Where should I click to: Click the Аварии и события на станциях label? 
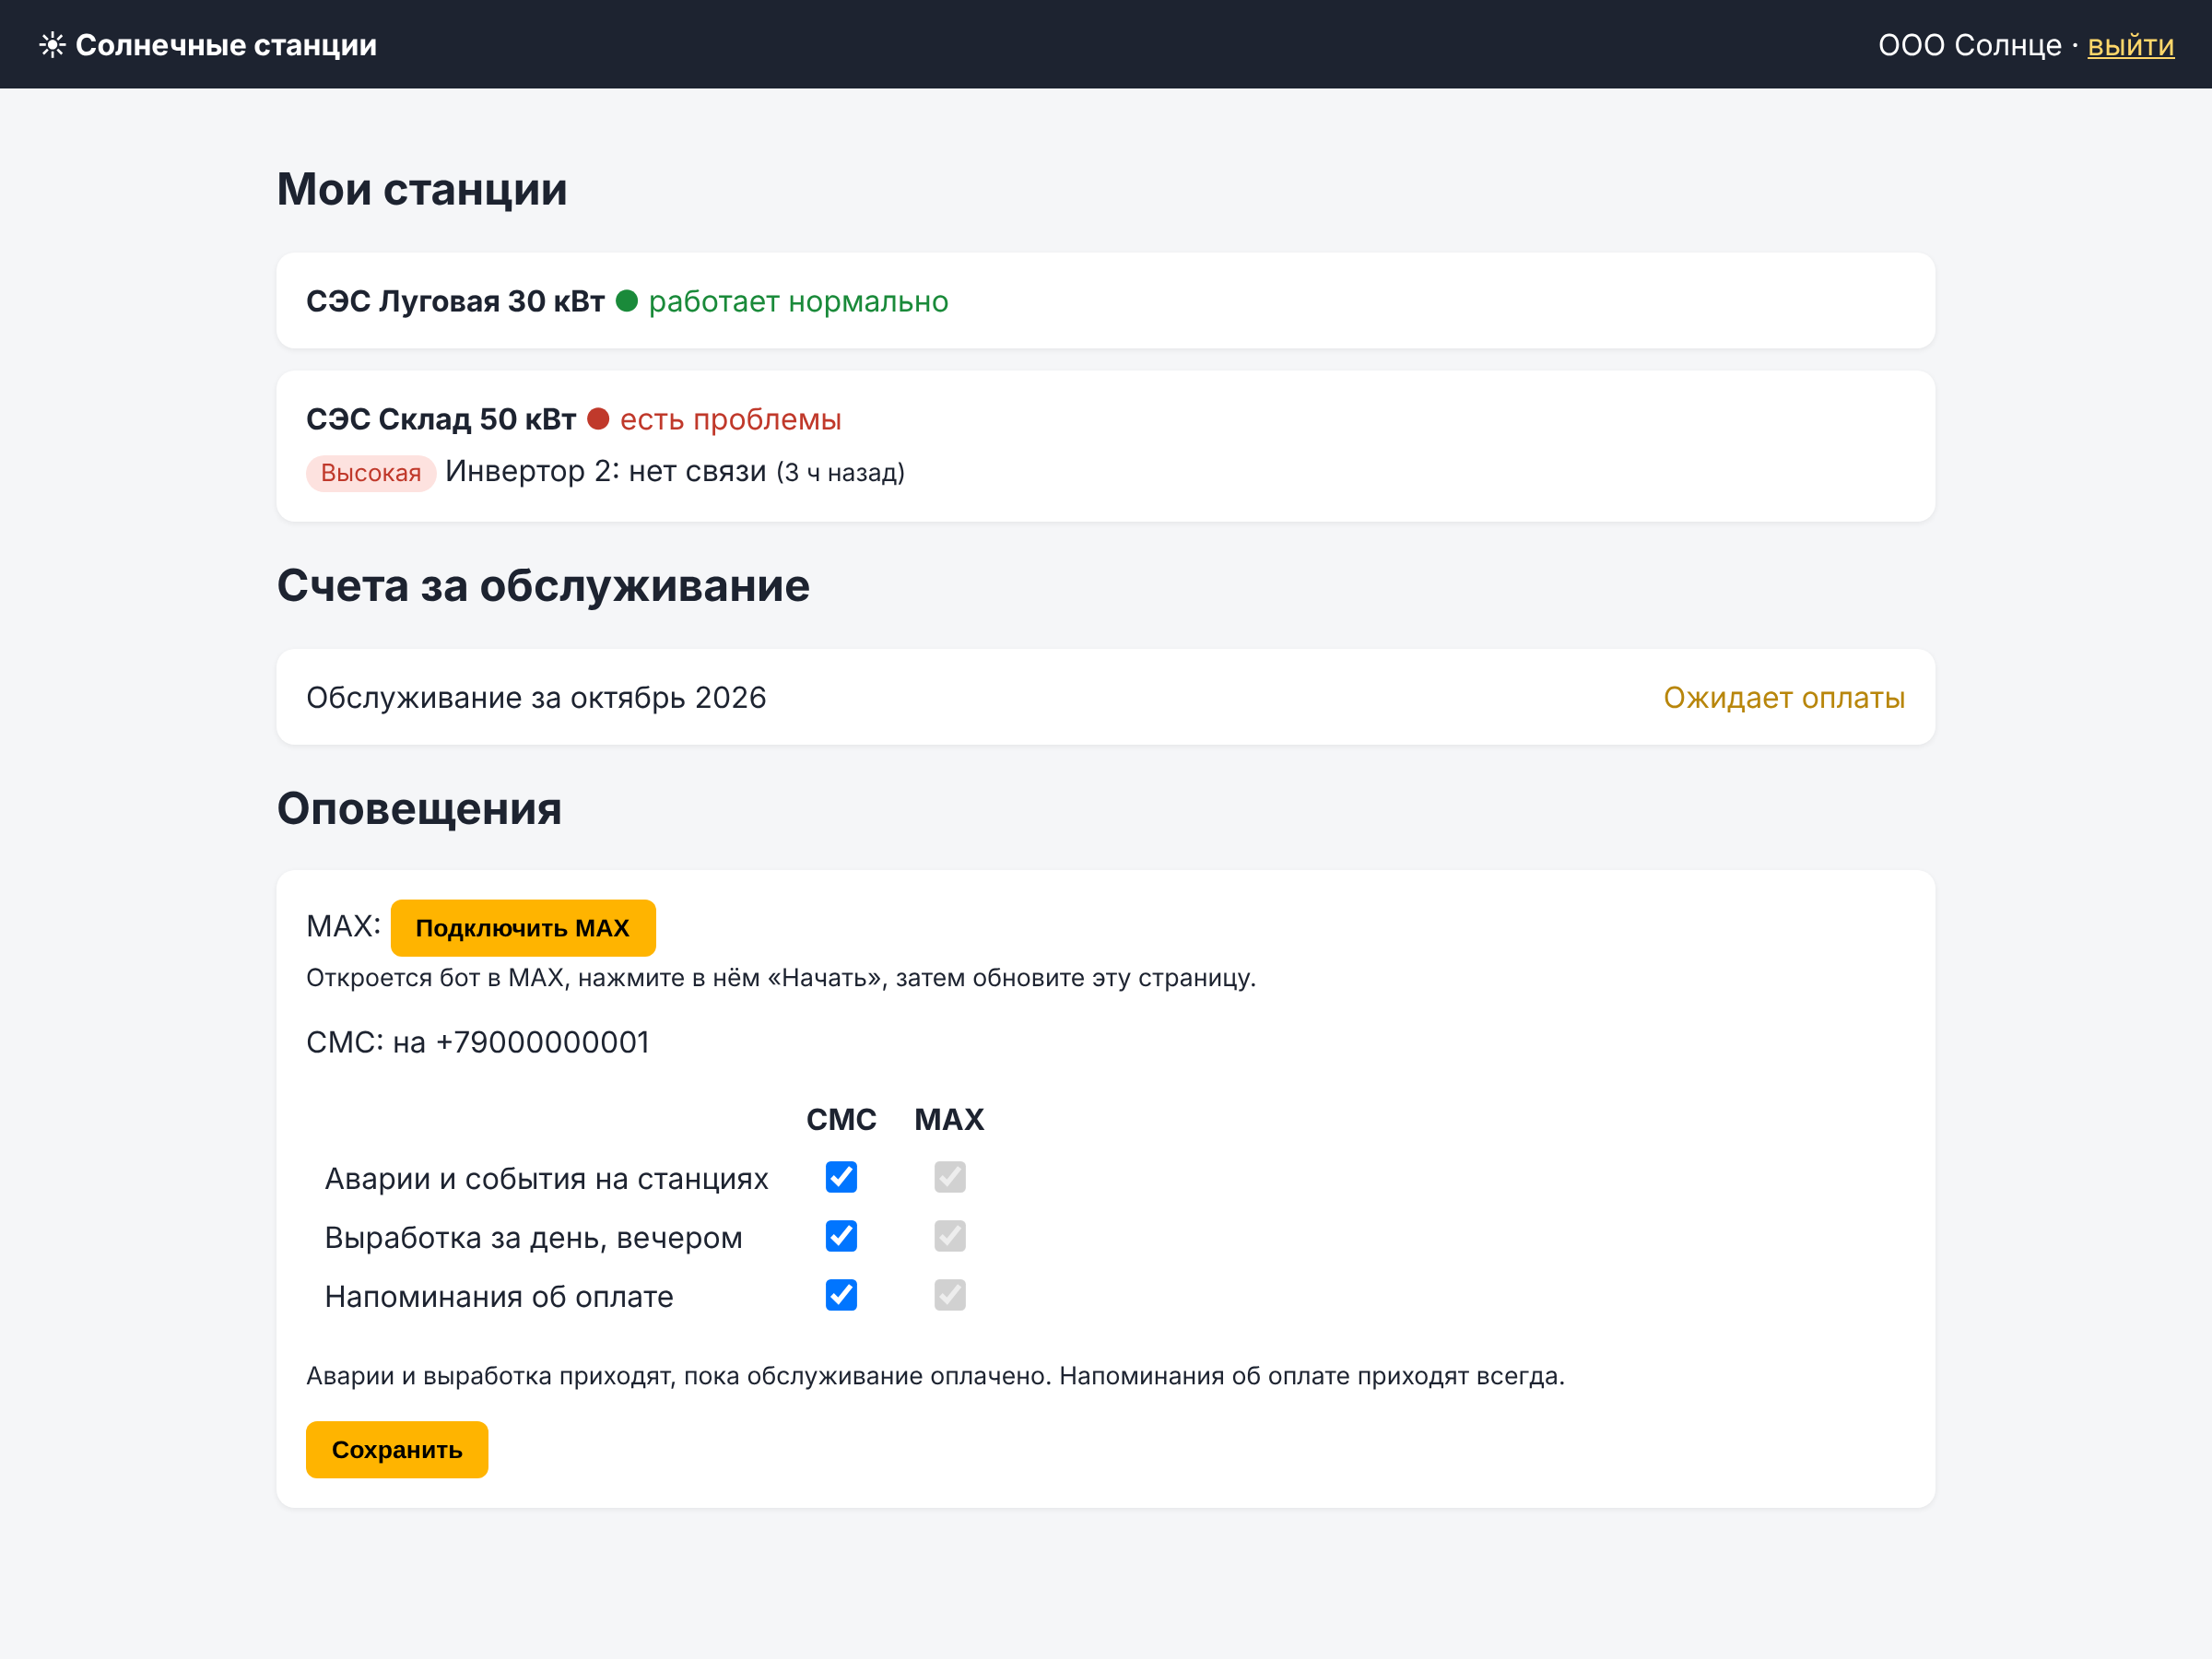click(546, 1178)
